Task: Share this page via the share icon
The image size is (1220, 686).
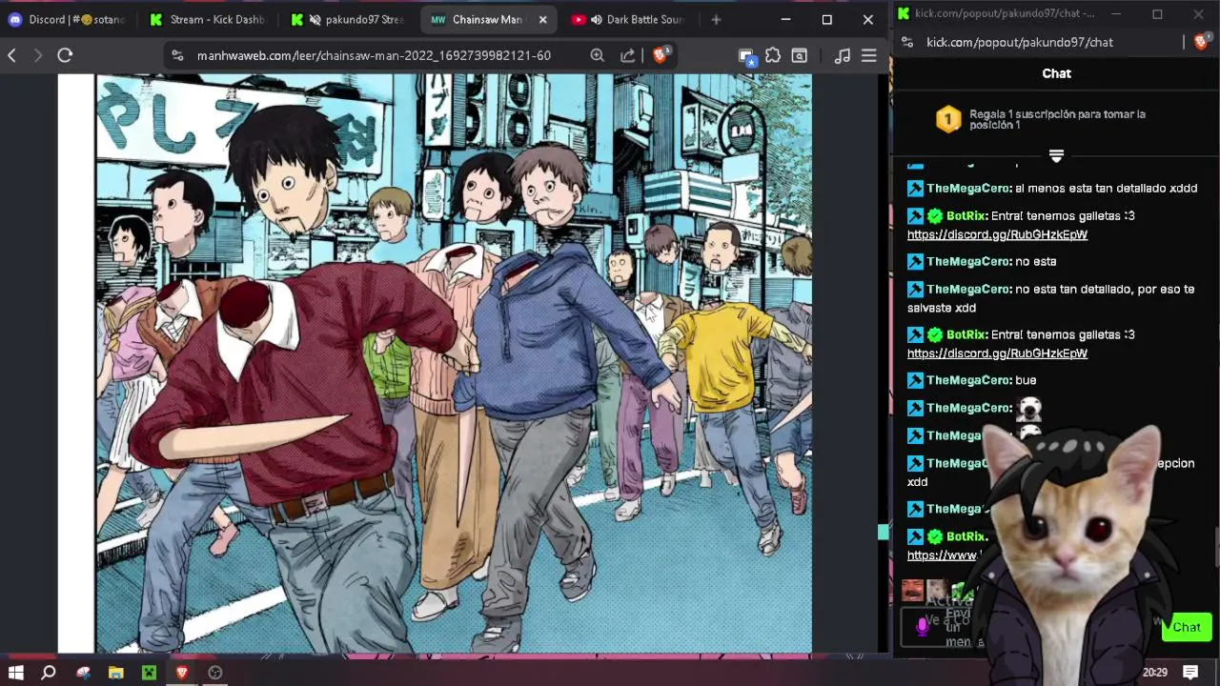Action: tap(628, 55)
